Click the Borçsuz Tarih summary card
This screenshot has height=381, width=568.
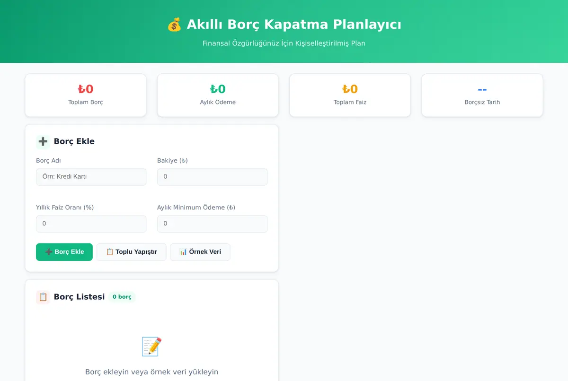pyautogui.click(x=482, y=95)
